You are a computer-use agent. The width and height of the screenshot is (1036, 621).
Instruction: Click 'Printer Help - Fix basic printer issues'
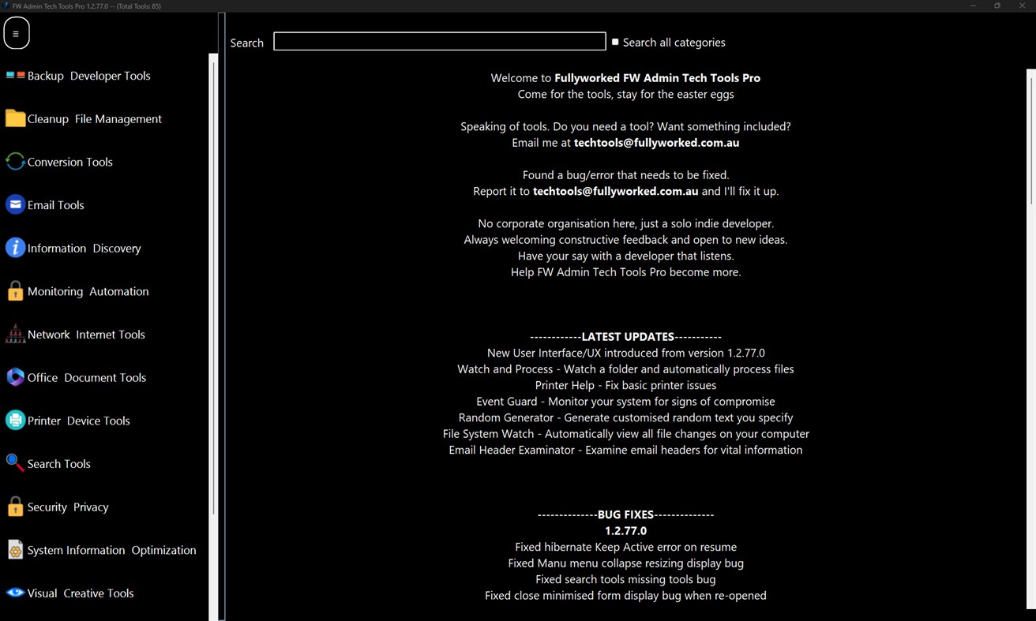click(625, 385)
